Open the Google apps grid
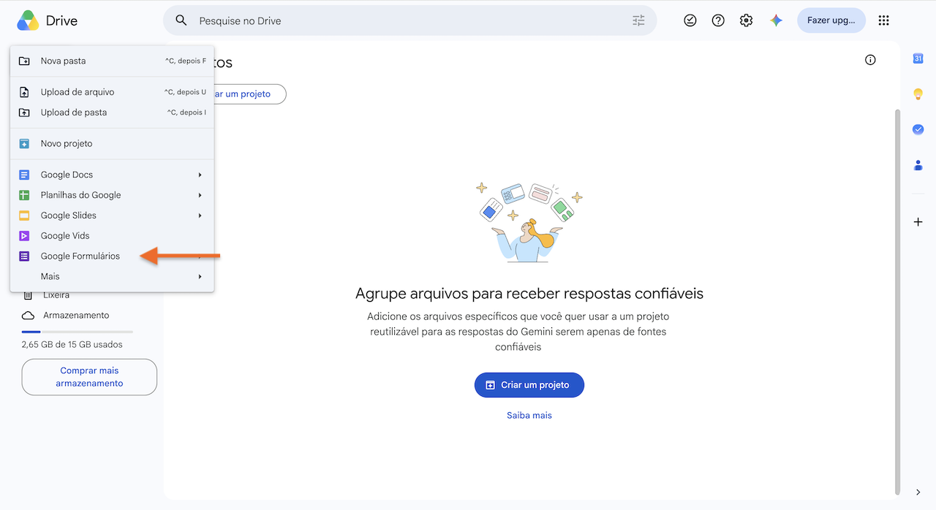The image size is (936, 510). pos(883,20)
